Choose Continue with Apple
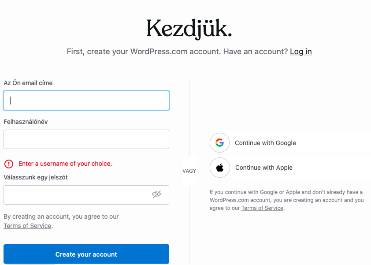The width and height of the screenshot is (371, 265). coord(263,168)
